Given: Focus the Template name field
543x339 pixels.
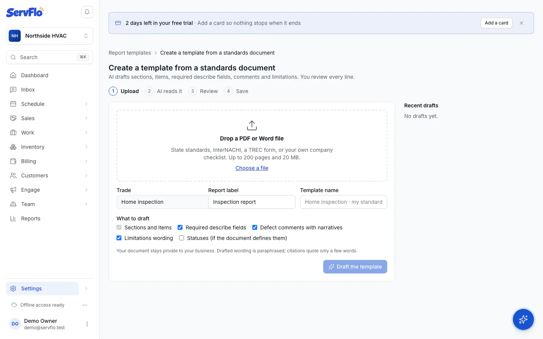Looking at the screenshot, I should (x=344, y=202).
